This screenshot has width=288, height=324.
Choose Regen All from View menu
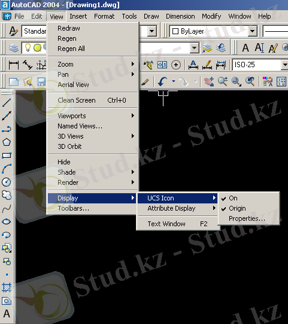click(71, 49)
